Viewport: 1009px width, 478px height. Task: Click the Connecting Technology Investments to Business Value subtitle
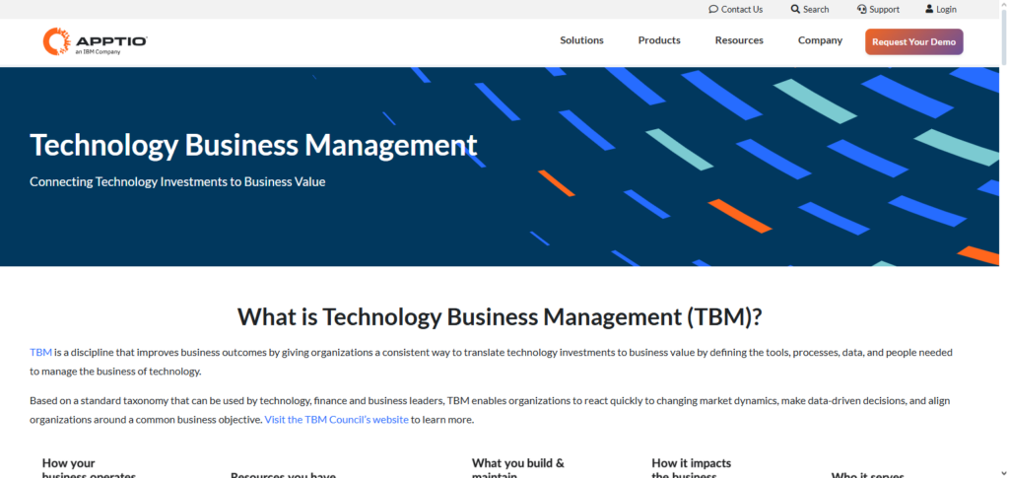pos(177,181)
